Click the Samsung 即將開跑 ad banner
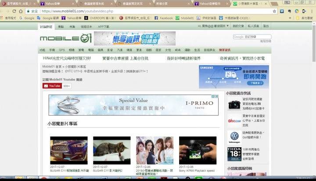Viewport: 316px width, 181px height. point(234,77)
